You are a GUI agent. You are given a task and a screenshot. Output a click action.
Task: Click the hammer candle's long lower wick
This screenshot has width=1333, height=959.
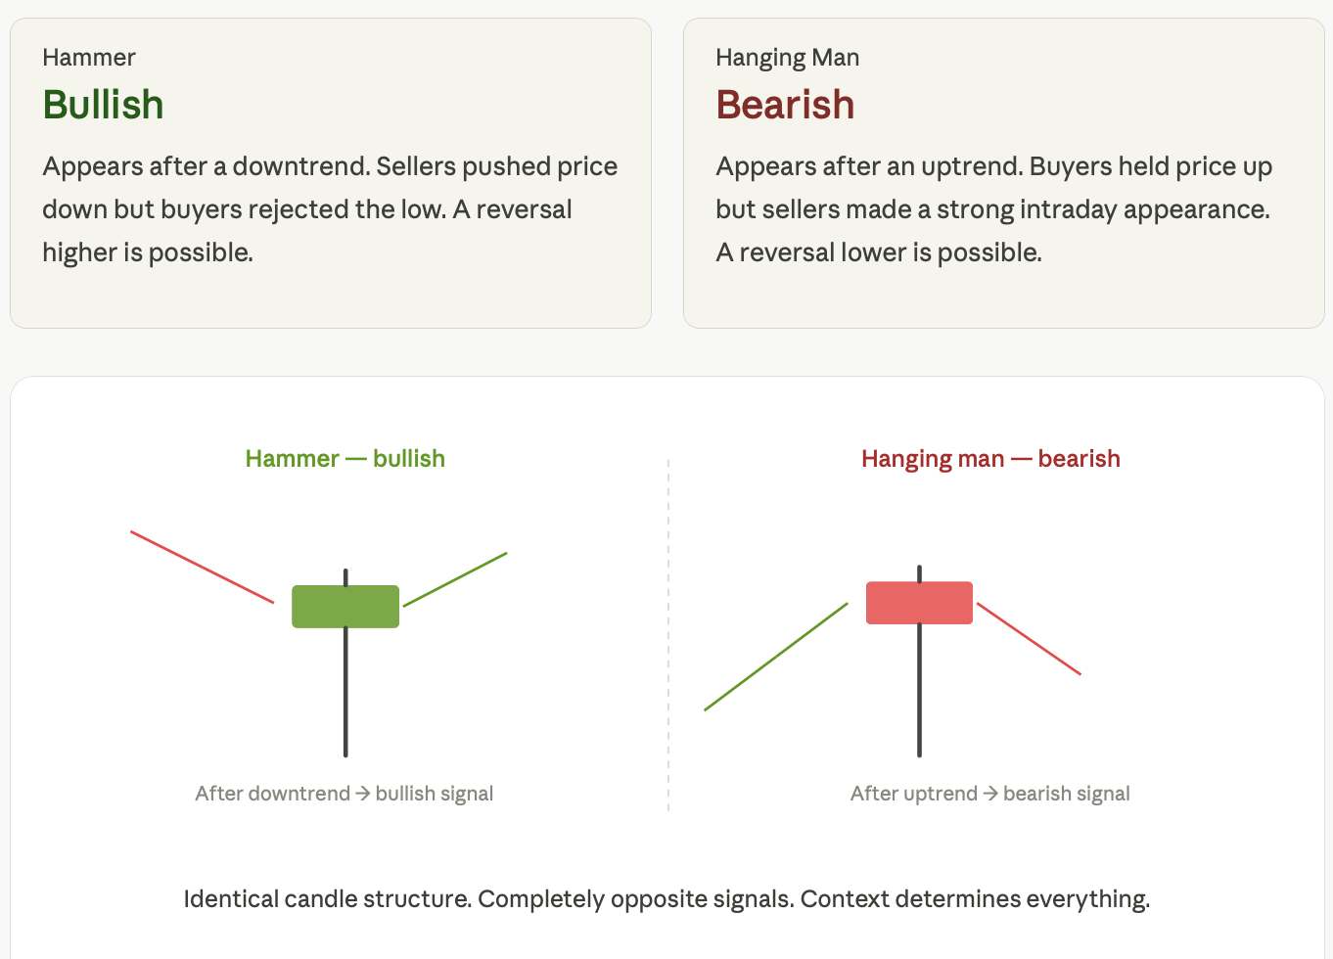click(x=345, y=692)
